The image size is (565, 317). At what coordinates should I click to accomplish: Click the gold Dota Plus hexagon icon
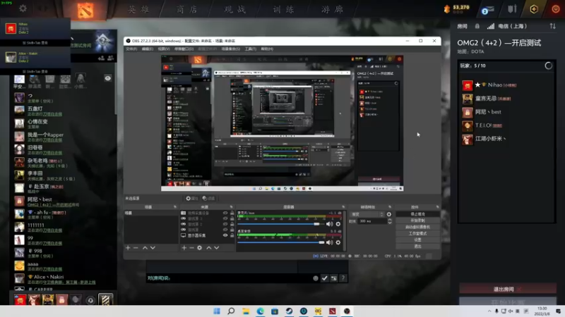534,9
